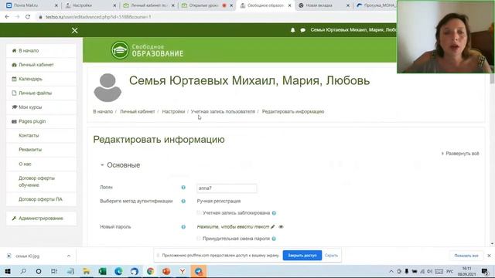
Task: Expand all sections with Развернуть всё
Action: coord(460,154)
